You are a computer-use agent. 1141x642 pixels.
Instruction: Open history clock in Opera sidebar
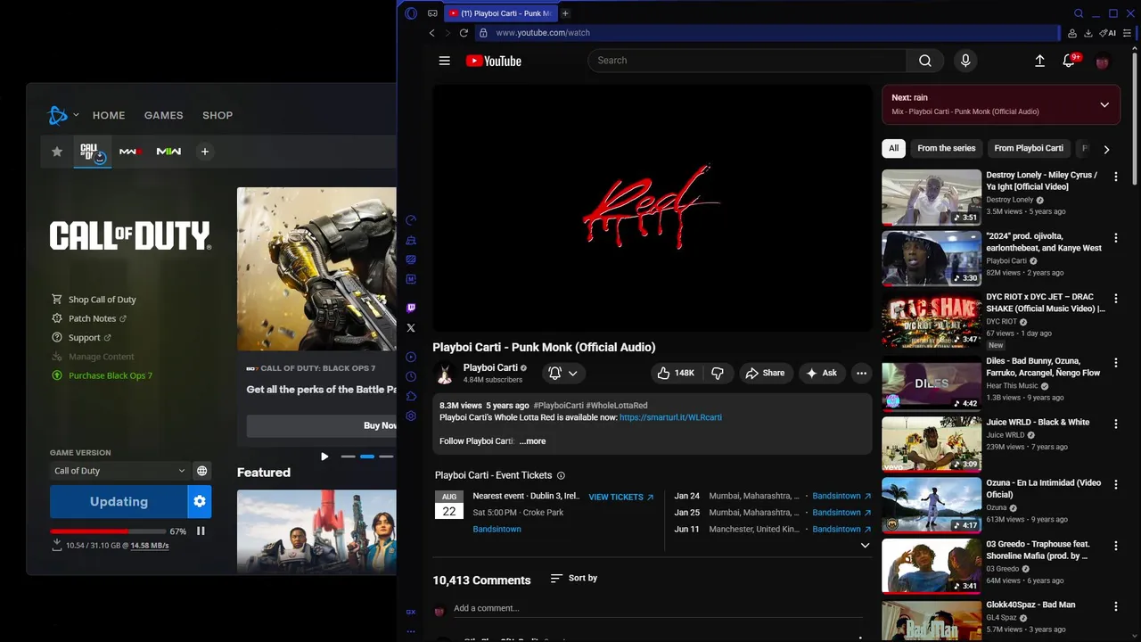(411, 376)
